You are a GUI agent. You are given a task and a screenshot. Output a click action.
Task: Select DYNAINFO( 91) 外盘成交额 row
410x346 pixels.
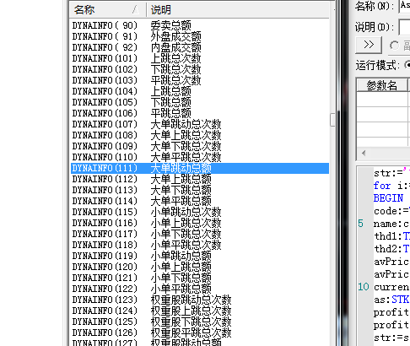point(200,36)
